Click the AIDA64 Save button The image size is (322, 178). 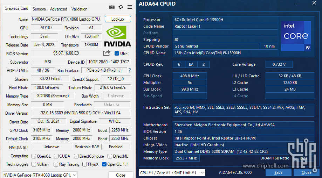point(278,172)
